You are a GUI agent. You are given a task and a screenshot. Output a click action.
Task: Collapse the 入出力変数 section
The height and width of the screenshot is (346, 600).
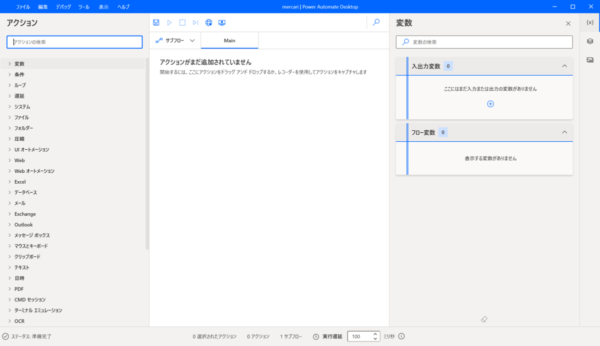click(x=564, y=66)
